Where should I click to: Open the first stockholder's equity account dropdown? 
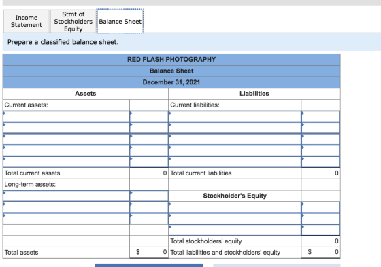point(235,207)
